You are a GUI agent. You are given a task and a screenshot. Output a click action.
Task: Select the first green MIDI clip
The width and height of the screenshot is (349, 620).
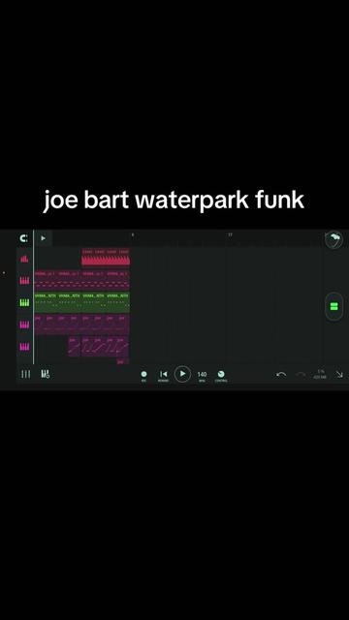pyautogui.click(x=46, y=302)
